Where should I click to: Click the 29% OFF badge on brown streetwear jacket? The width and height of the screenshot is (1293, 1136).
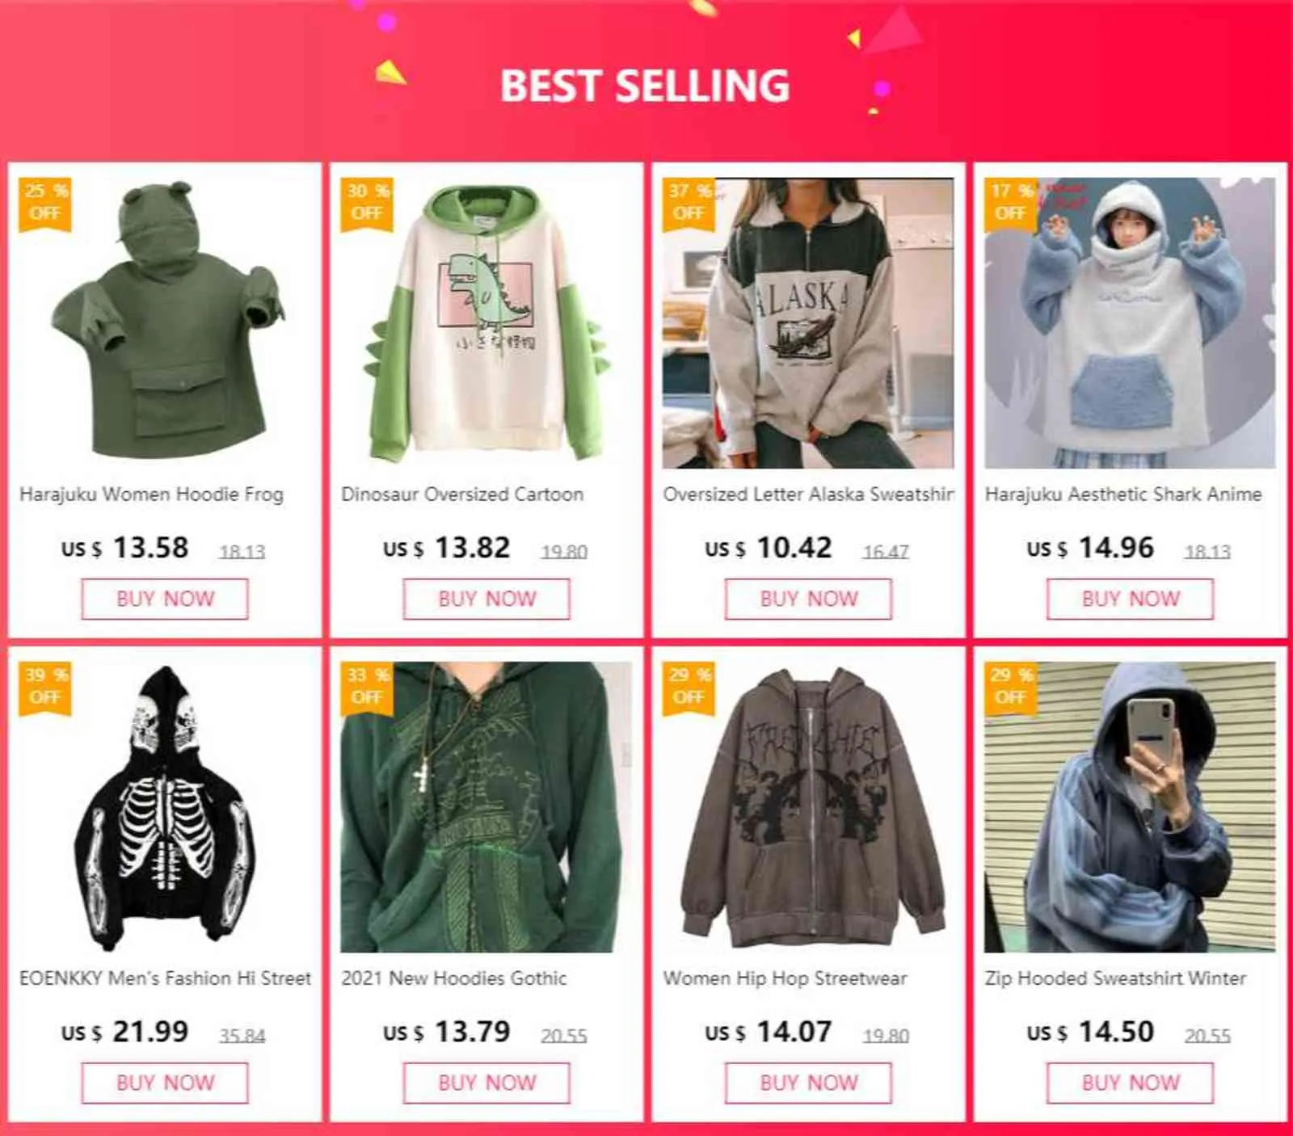point(689,688)
